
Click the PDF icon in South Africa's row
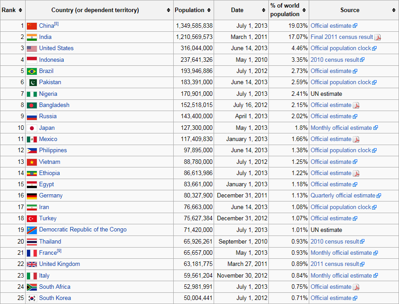pos(356,287)
